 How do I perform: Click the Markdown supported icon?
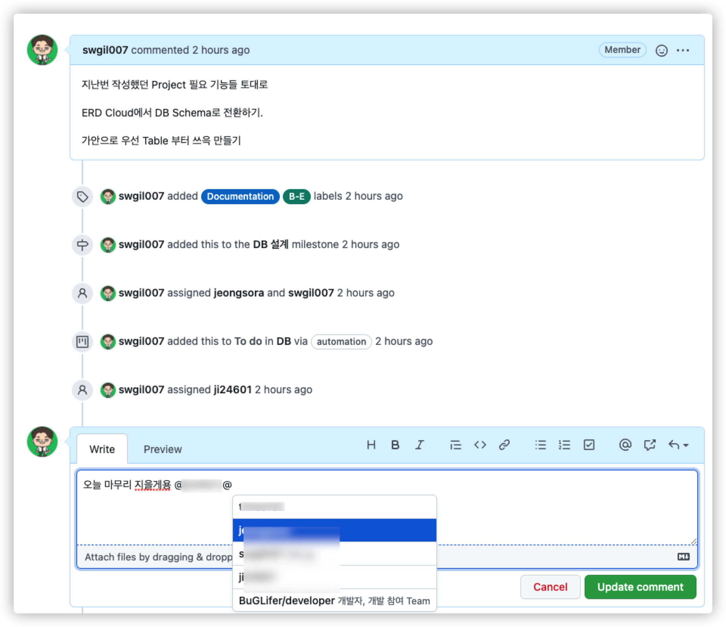pos(683,557)
